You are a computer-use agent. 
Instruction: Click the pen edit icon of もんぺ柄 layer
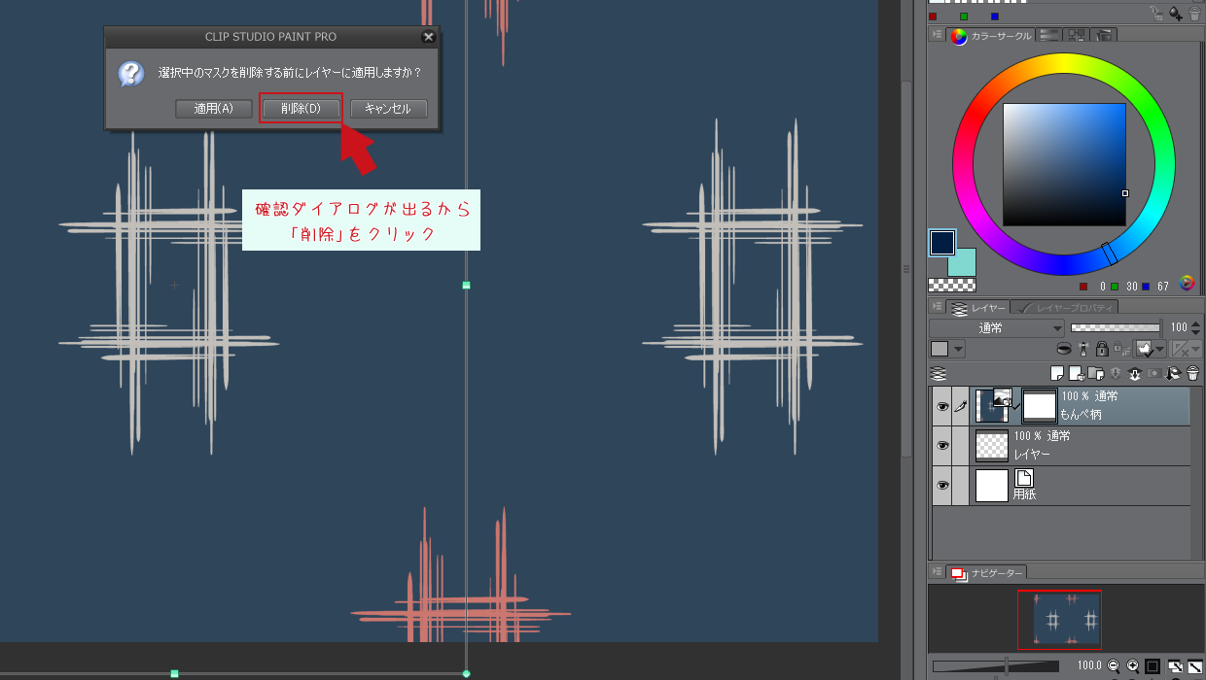961,406
